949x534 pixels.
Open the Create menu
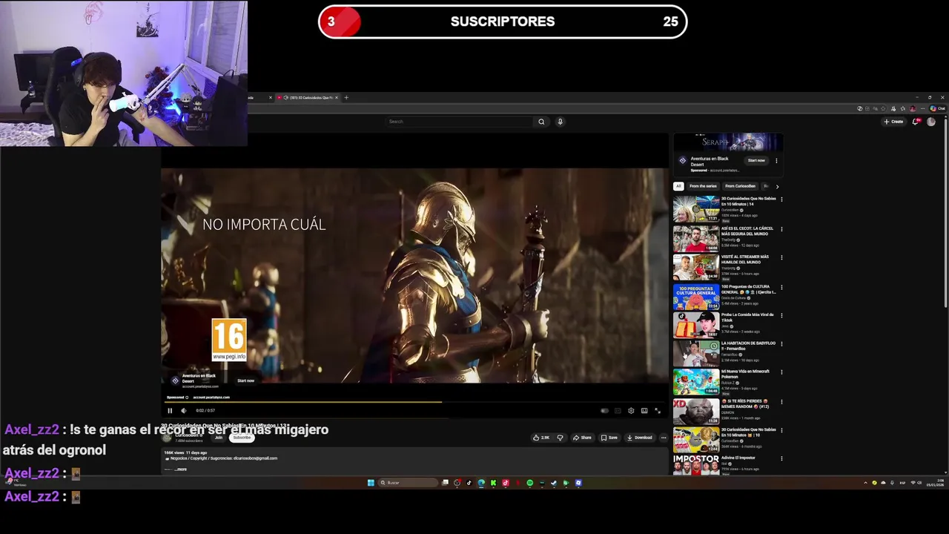893,122
